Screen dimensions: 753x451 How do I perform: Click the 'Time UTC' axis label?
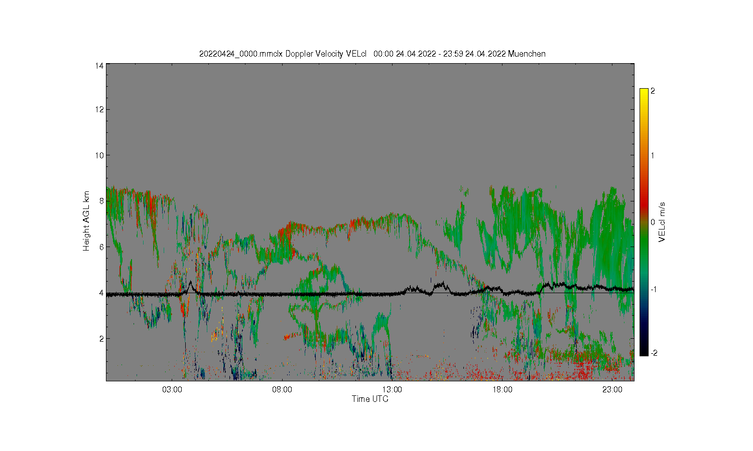tap(370, 399)
